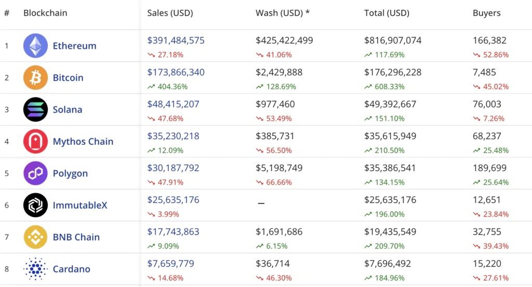Open the BNB Chain link

tap(76, 237)
